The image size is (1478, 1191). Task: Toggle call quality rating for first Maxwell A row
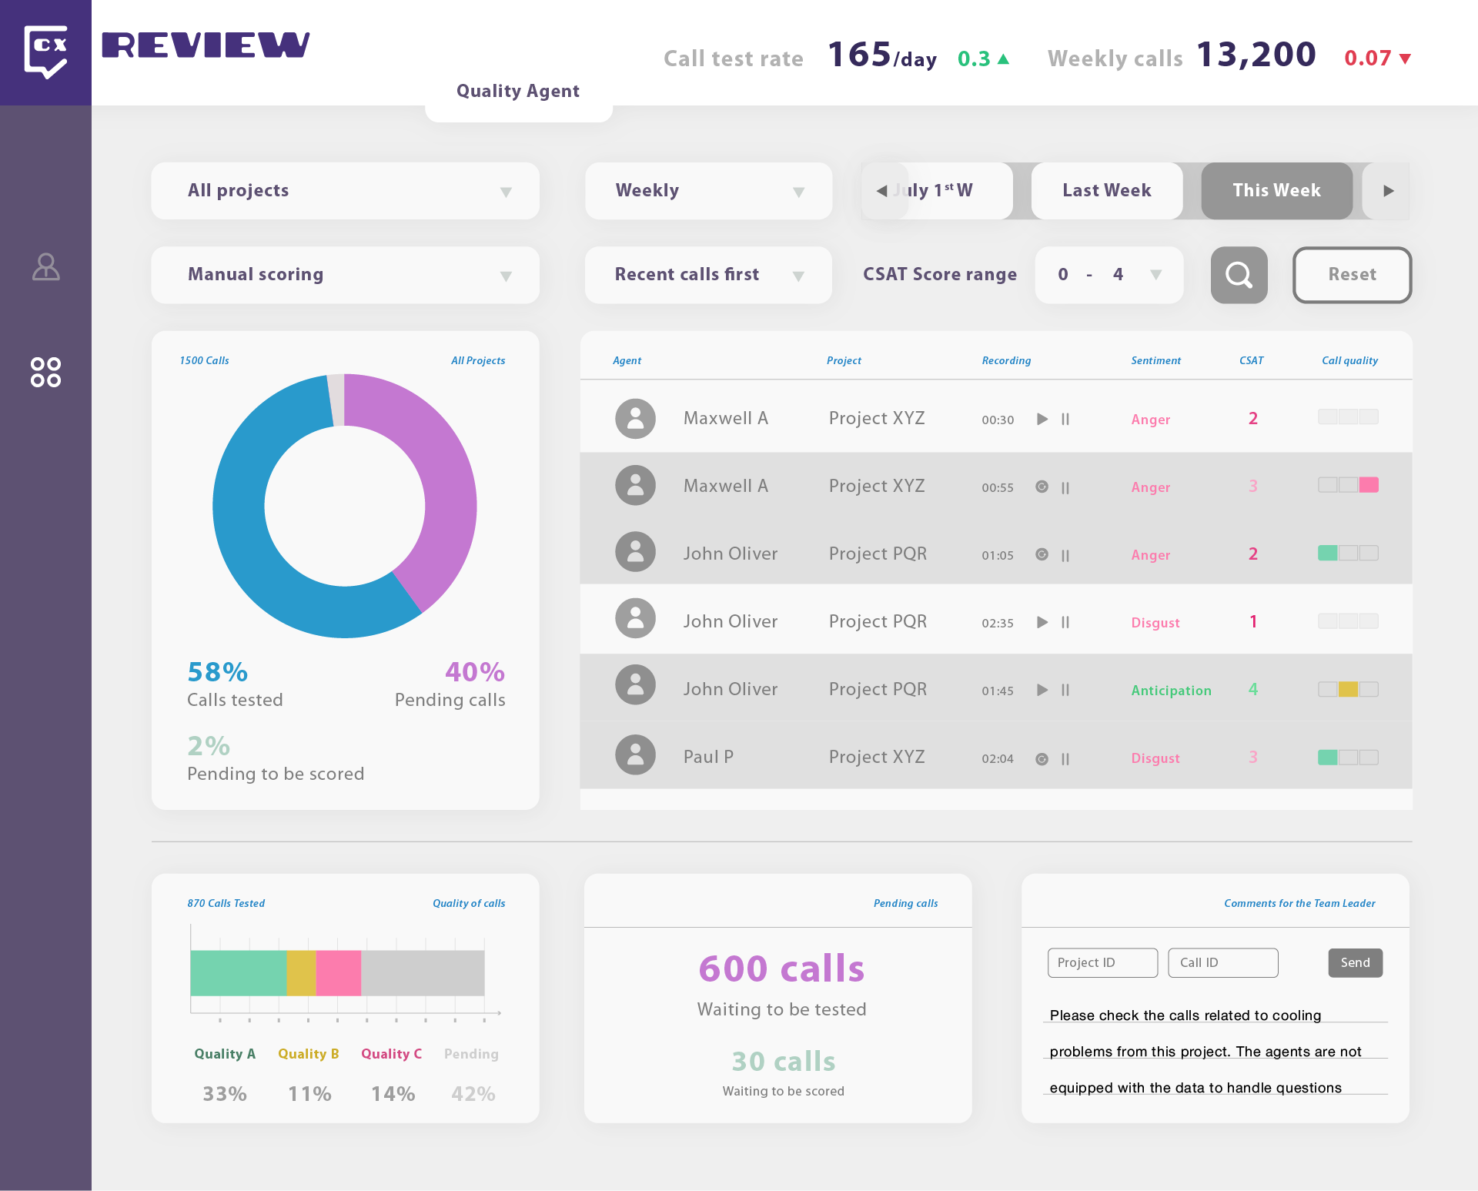point(1348,417)
